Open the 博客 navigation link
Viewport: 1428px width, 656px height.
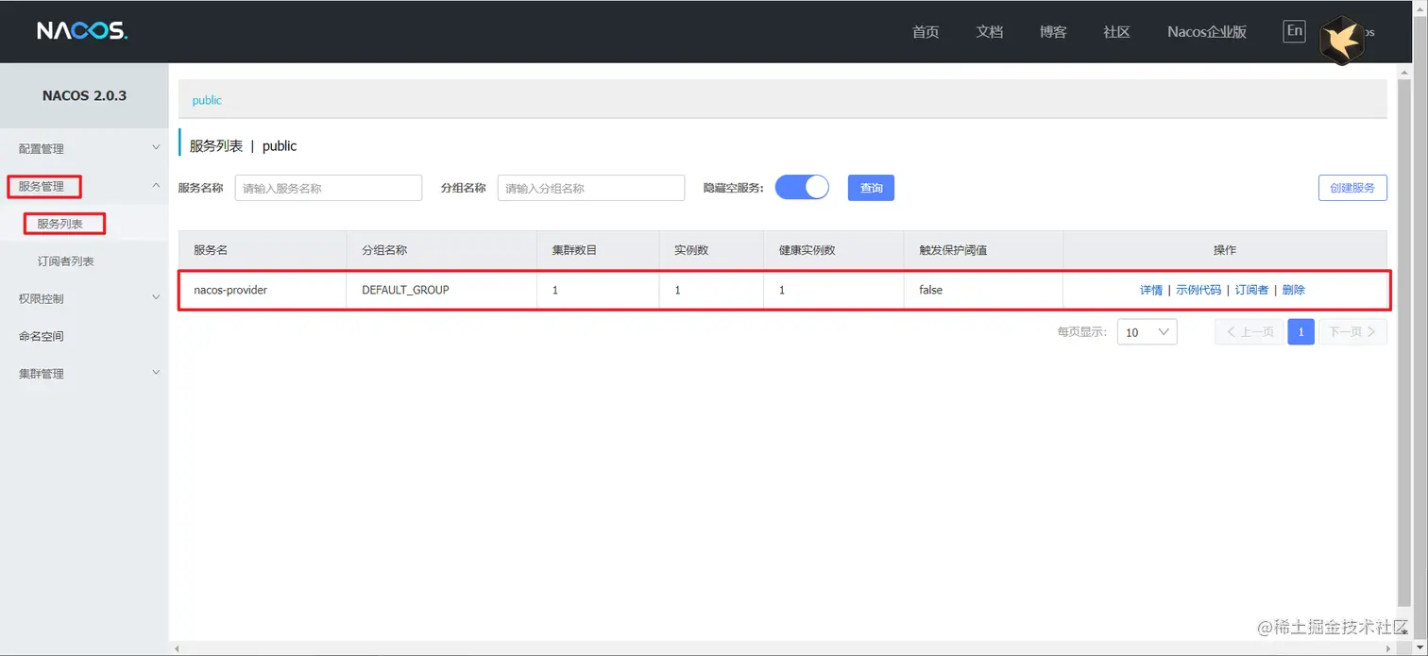[x=1053, y=31]
